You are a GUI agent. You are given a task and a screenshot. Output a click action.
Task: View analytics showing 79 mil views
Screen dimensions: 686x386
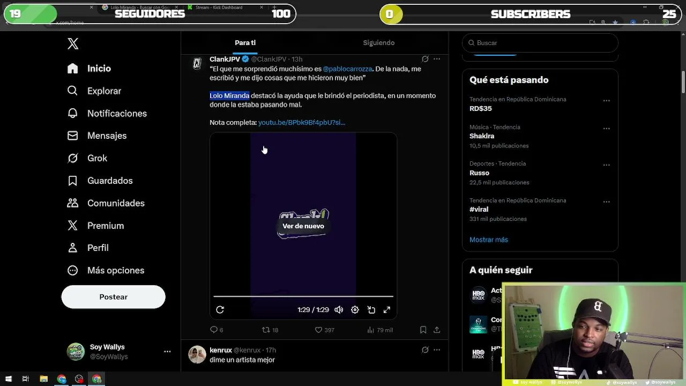click(x=380, y=330)
